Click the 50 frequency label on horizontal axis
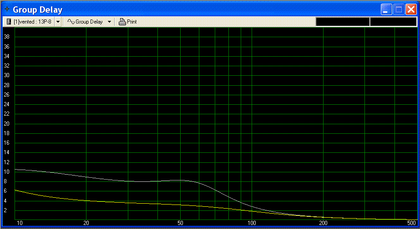Viewport: 420px width, 229px height. (180, 223)
